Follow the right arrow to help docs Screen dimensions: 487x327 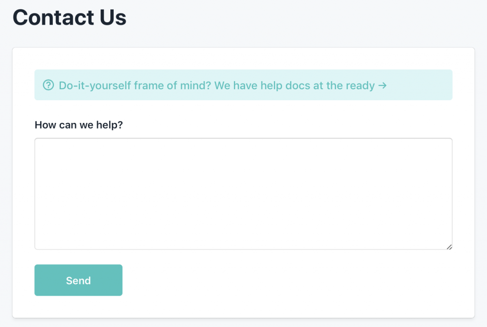(x=382, y=85)
